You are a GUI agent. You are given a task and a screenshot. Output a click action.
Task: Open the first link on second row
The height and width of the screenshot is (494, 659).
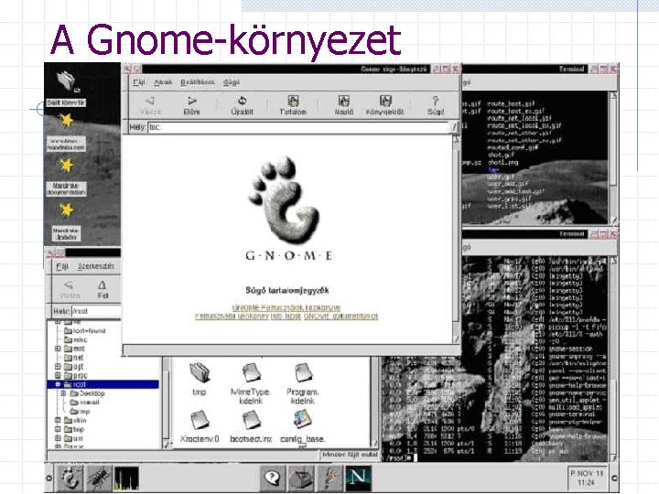pos(232,316)
